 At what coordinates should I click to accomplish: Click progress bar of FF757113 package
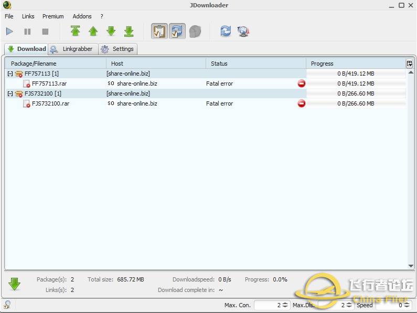point(356,74)
